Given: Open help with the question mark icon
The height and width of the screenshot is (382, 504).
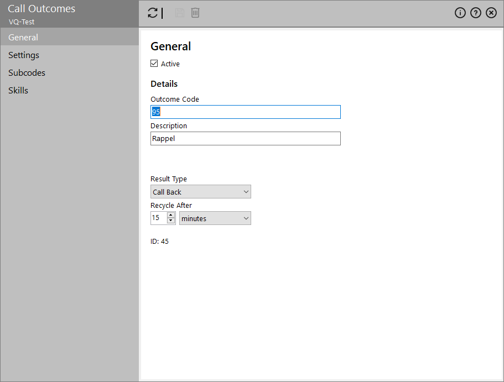Looking at the screenshot, I should (x=475, y=13).
